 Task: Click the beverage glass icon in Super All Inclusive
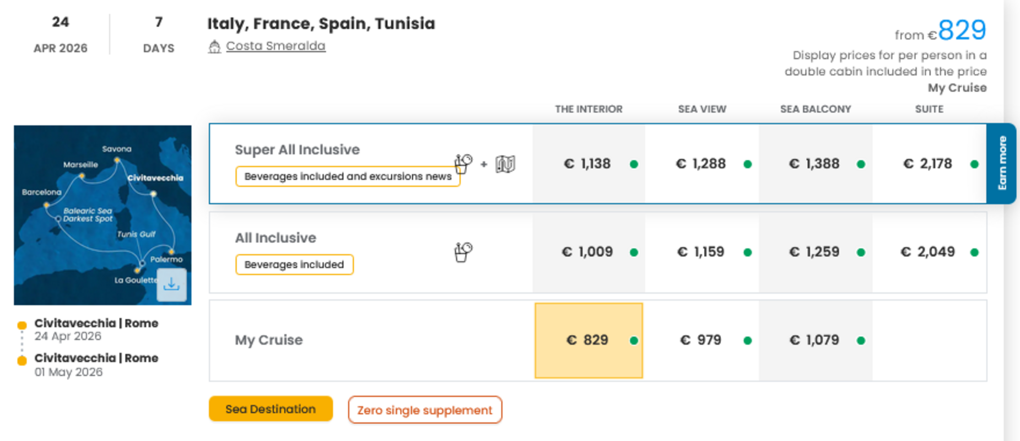point(462,163)
